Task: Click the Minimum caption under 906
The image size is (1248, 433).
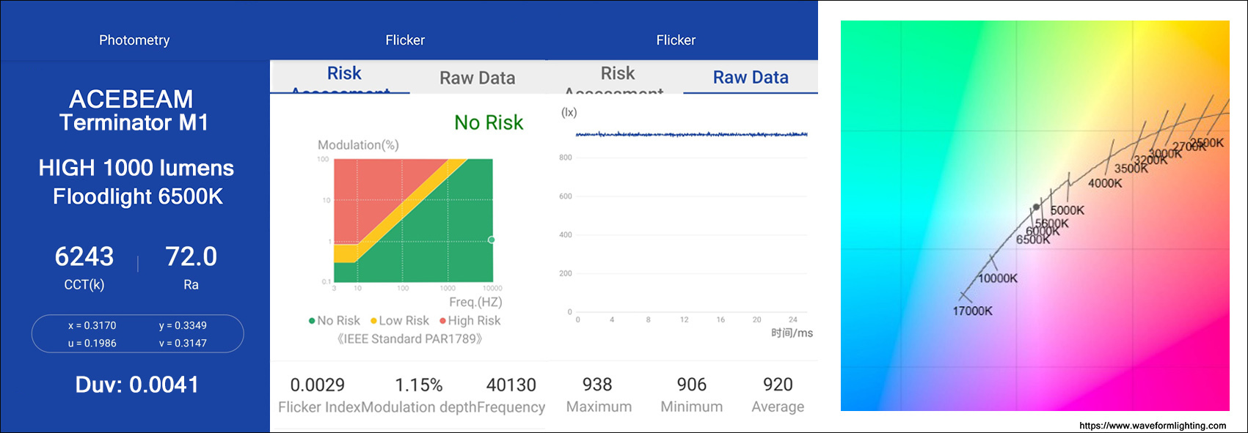Action: point(691,407)
